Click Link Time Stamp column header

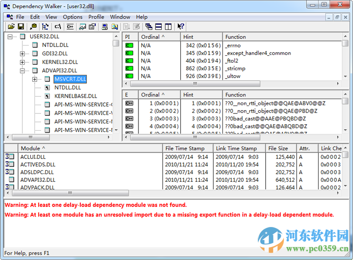[x=239, y=148]
